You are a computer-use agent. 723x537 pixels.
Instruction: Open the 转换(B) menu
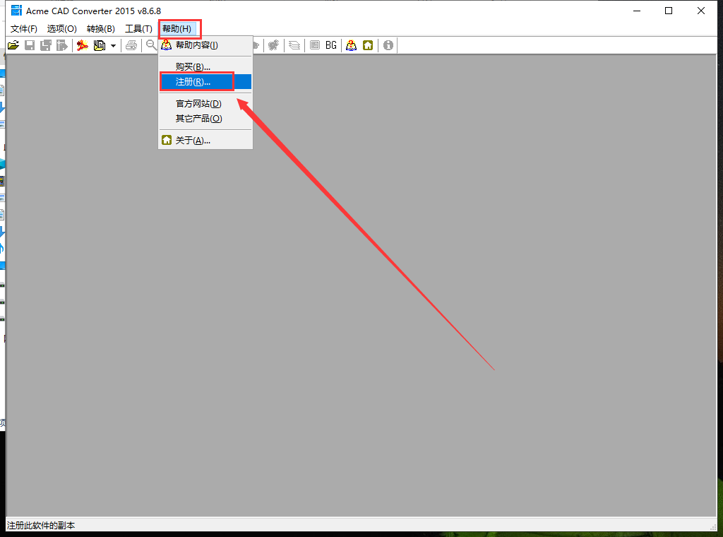point(101,28)
